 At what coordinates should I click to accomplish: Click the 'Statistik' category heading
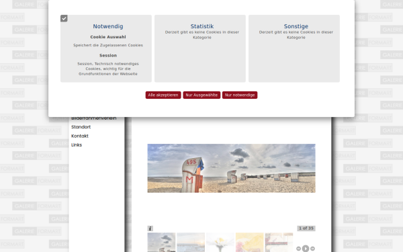[x=202, y=26]
